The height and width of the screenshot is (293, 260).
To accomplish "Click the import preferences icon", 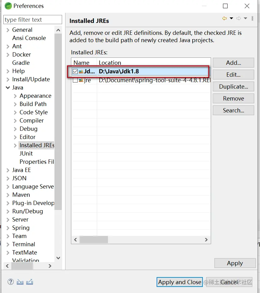I will tap(20, 282).
